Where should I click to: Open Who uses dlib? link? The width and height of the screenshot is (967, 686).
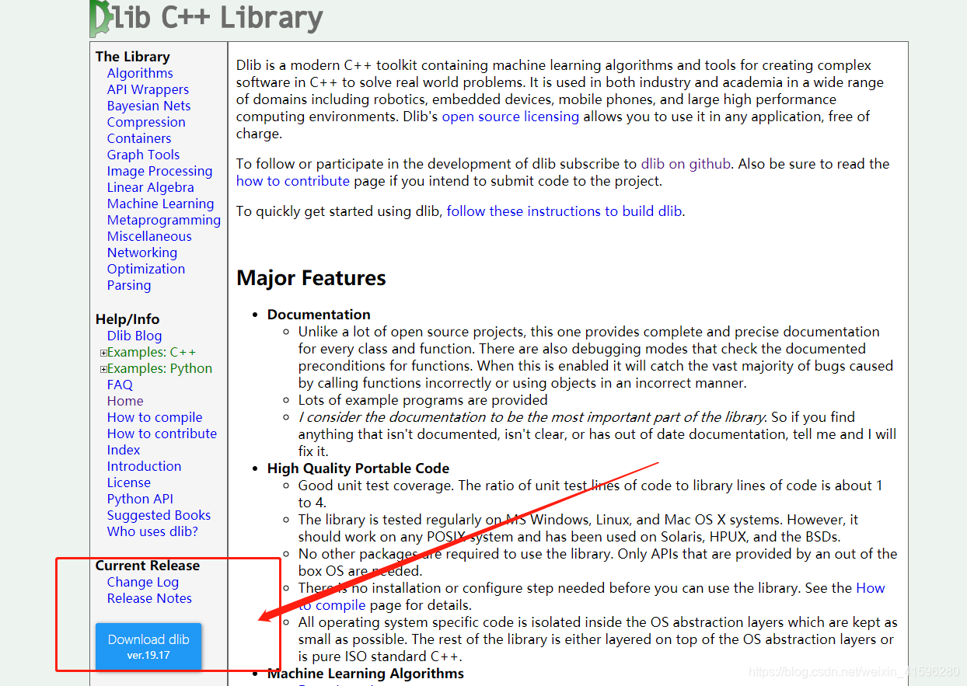[x=152, y=531]
